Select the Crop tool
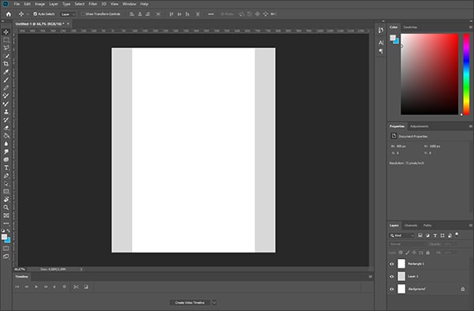This screenshot has height=311, width=474. [x=6, y=64]
